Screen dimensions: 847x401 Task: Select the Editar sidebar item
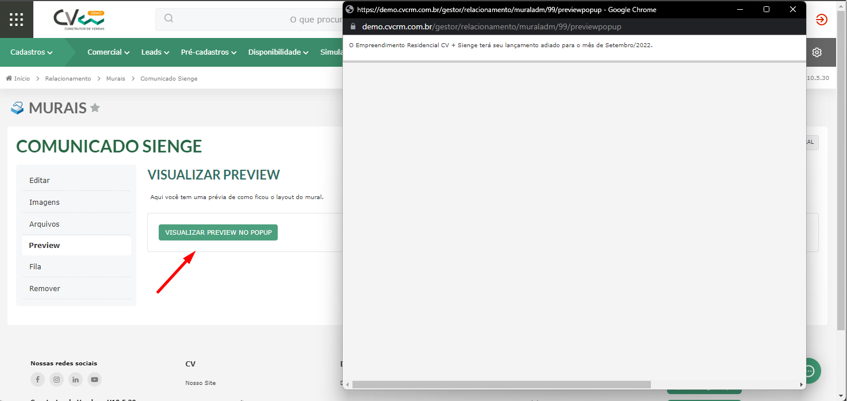click(76, 180)
